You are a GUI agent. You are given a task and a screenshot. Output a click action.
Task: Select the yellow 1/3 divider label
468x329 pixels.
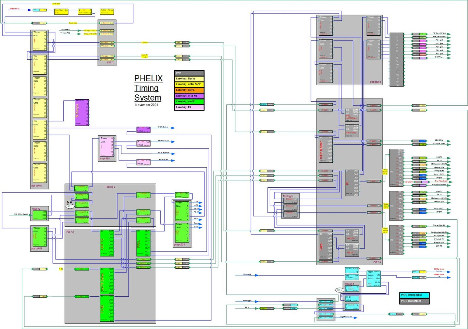[x=61, y=269]
